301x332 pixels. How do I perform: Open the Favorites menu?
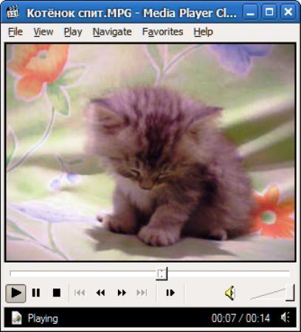click(x=162, y=32)
